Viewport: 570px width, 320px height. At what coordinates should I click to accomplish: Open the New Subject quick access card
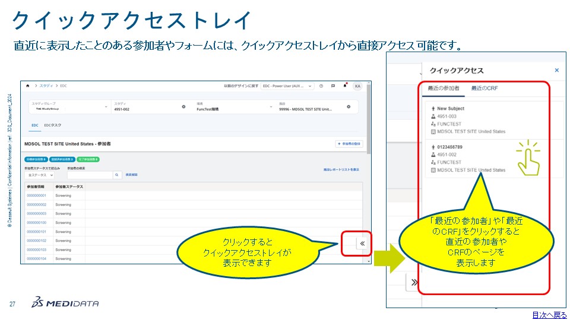tap(495, 120)
